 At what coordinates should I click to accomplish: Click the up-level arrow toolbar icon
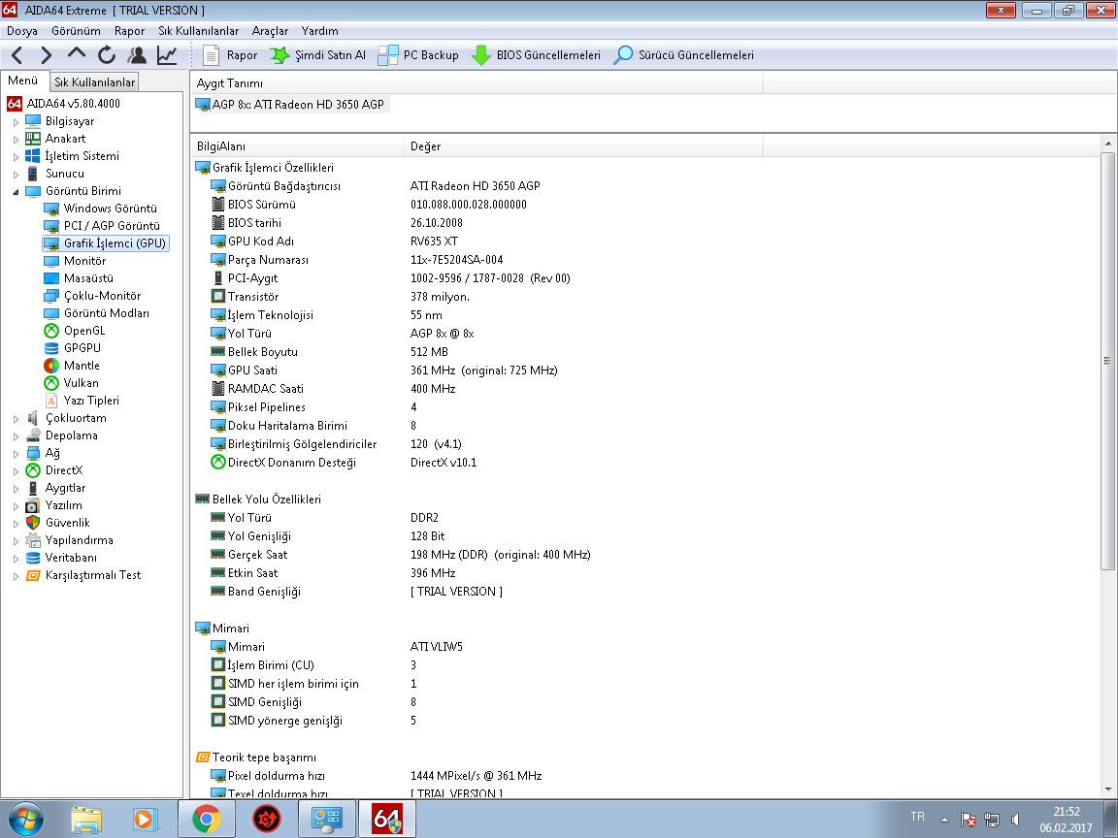coord(77,53)
